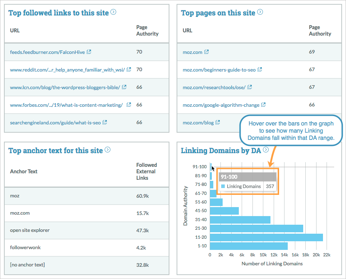
Task: Click the 4.2k followed links value
Action: point(141,248)
